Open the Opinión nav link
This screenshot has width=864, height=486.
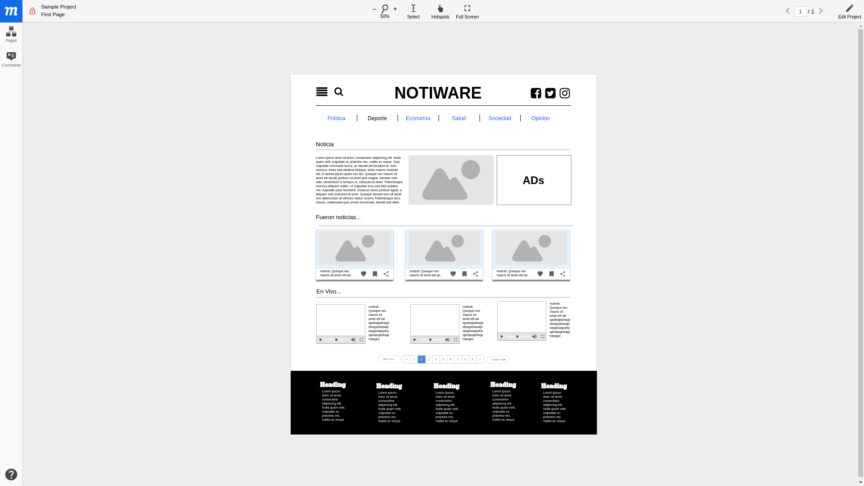coord(540,118)
